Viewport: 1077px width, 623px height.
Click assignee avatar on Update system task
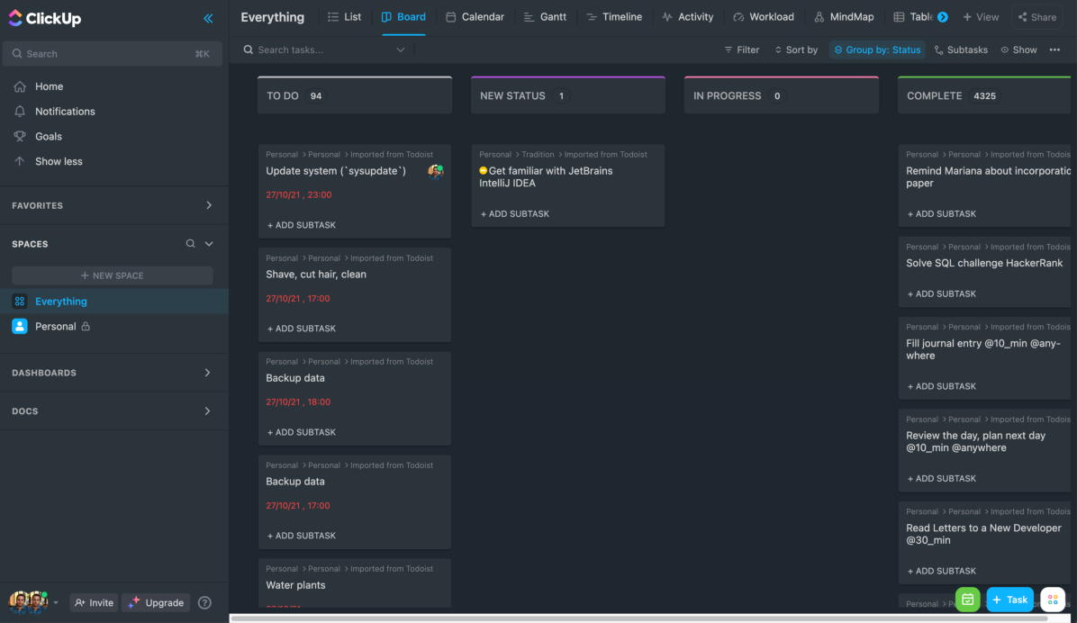pyautogui.click(x=435, y=171)
